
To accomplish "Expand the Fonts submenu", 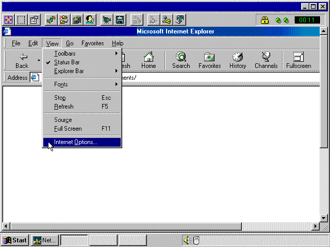I will pos(82,84).
